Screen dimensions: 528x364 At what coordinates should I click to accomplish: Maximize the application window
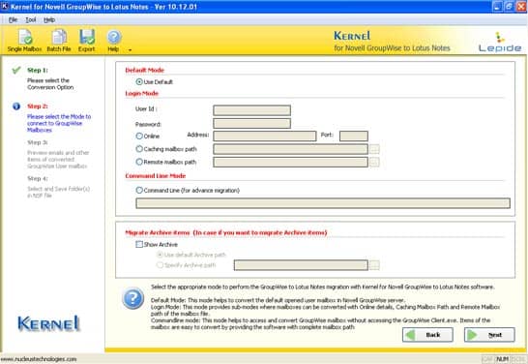tap(509, 7)
